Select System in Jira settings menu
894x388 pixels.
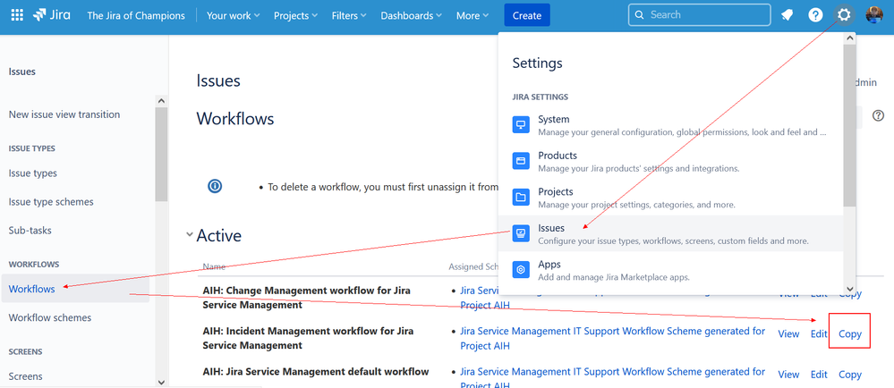(670, 125)
